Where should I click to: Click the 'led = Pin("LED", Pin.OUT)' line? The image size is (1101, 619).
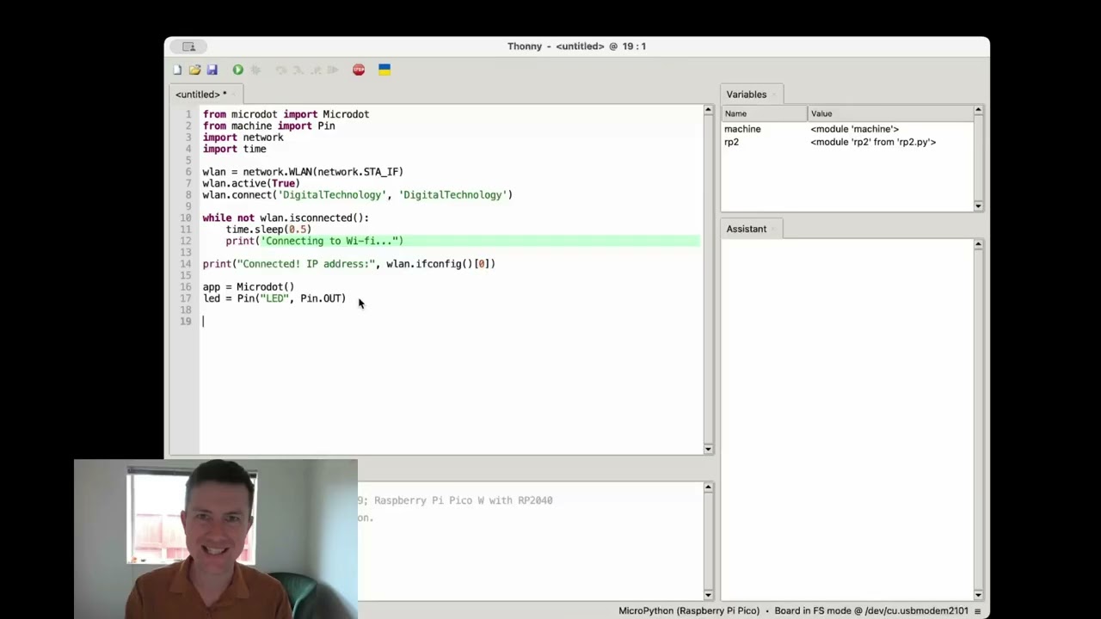(274, 298)
